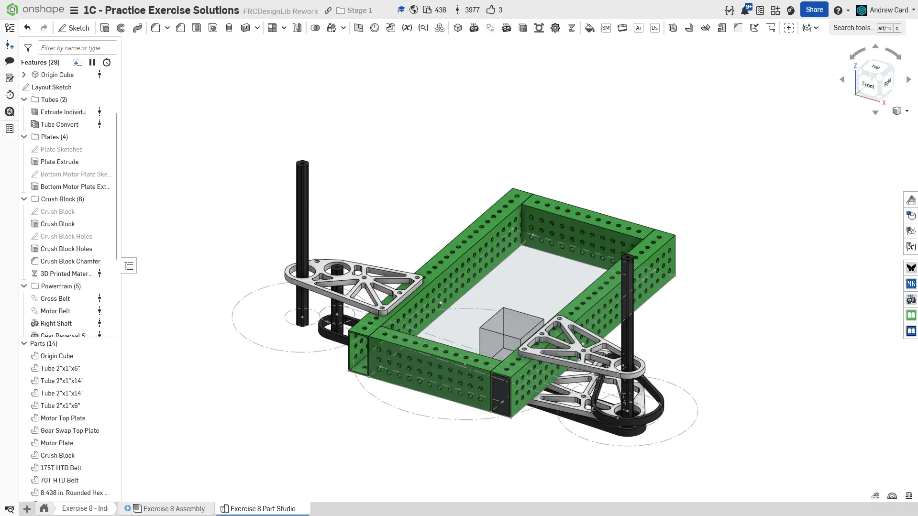Select the Extrude tool in the toolbar
Screen dimensions: 918x516
tap(105, 28)
